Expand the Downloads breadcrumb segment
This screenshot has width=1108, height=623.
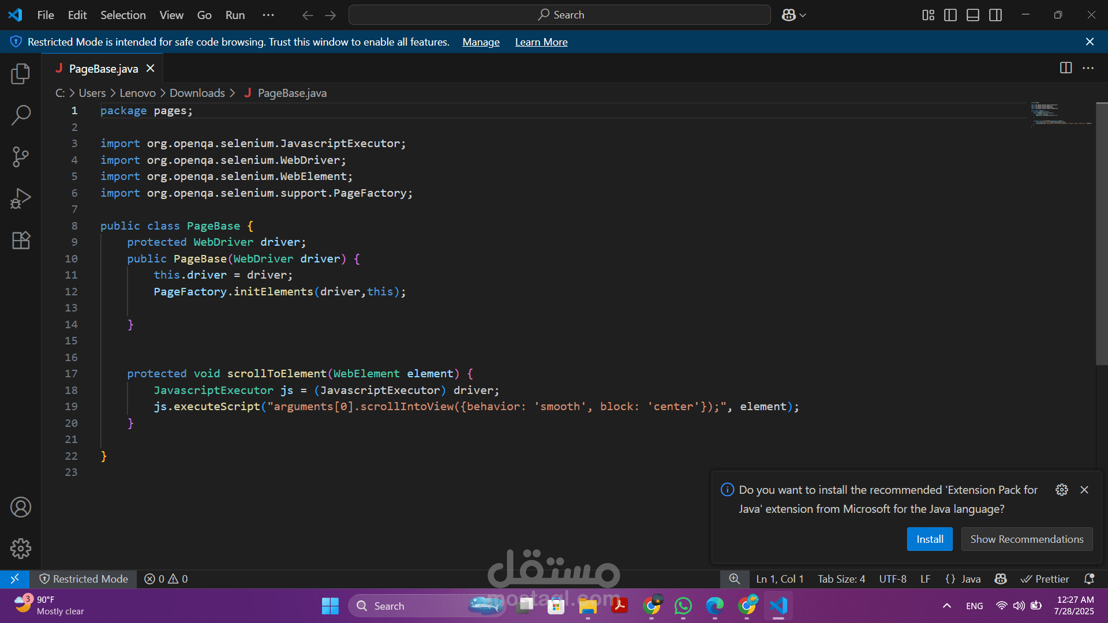pyautogui.click(x=197, y=93)
